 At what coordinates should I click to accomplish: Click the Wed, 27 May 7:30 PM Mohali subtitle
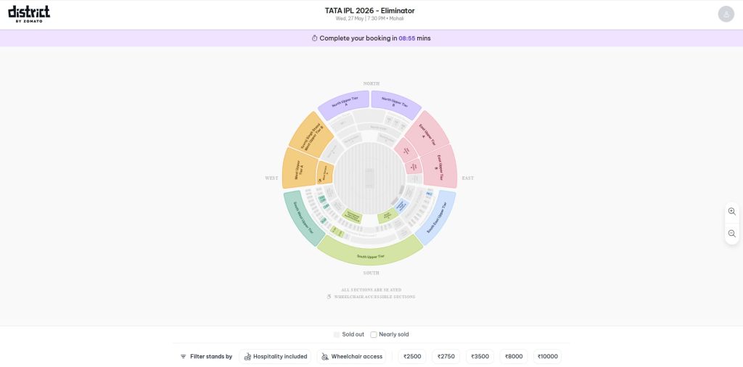click(x=369, y=19)
